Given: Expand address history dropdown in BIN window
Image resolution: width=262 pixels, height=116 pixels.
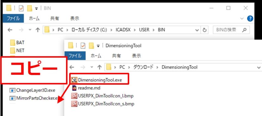Looking at the screenshot, I should (x=197, y=30).
